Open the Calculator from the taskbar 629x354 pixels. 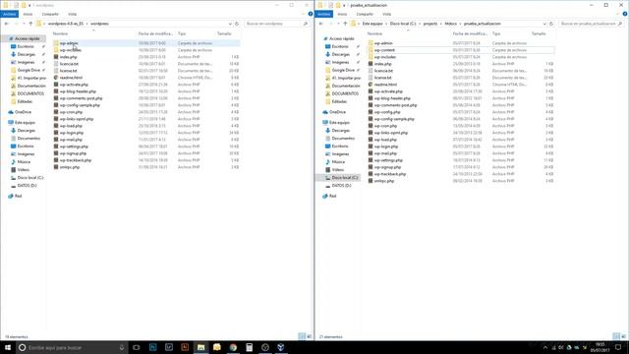pos(249,347)
